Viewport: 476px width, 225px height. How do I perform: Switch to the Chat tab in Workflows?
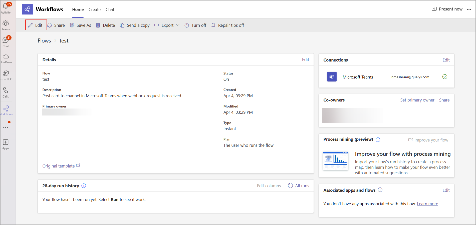point(110,9)
